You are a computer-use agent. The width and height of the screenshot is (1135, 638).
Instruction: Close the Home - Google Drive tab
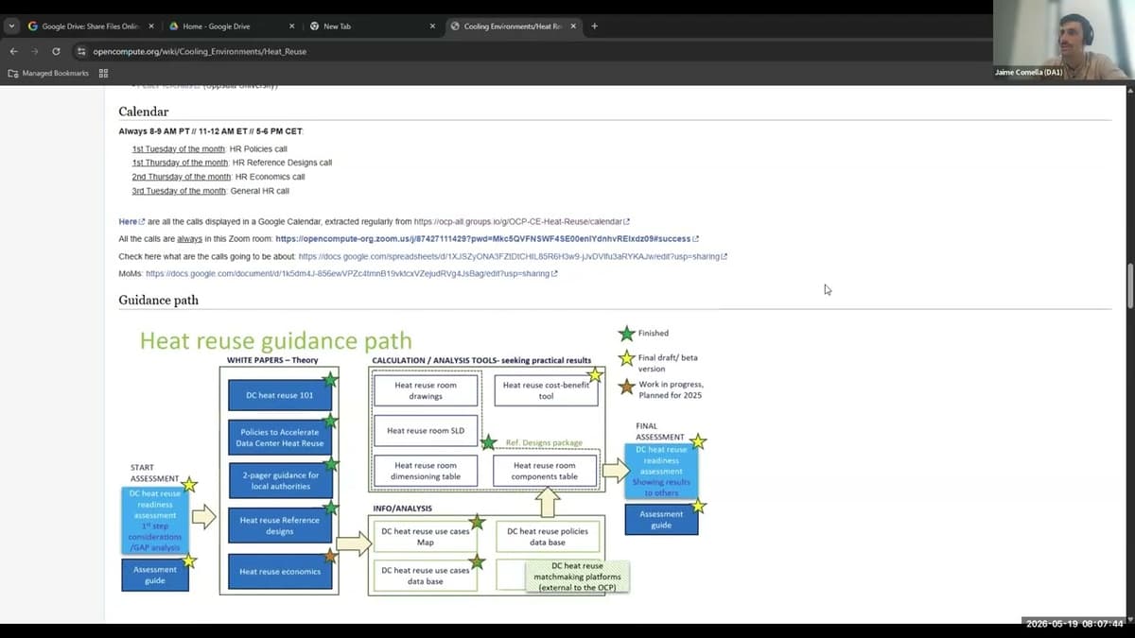point(291,26)
